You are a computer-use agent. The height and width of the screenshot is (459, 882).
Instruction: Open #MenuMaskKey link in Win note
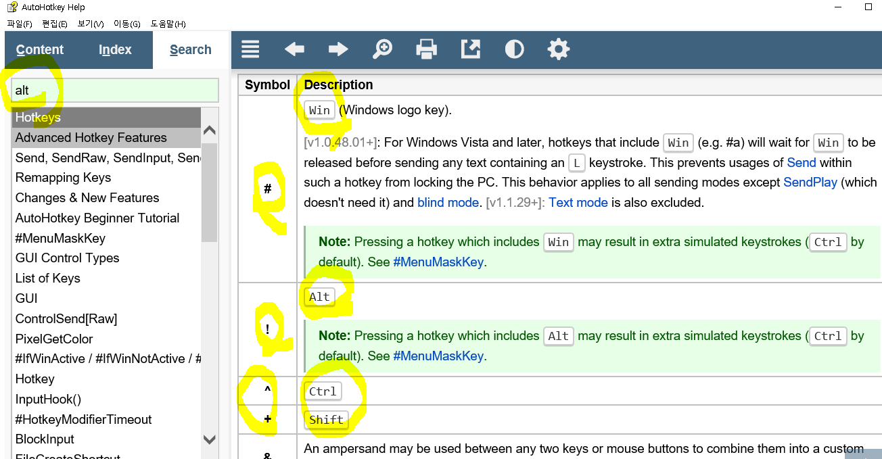438,262
